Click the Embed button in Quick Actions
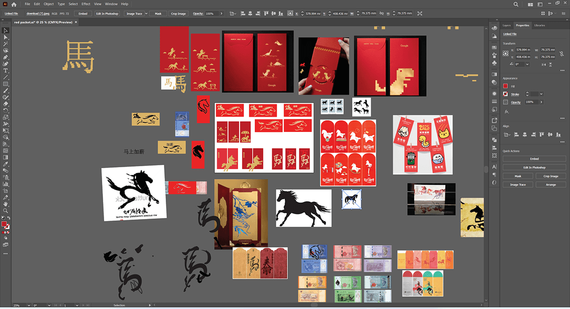This screenshot has width=570, height=309. pyautogui.click(x=534, y=158)
